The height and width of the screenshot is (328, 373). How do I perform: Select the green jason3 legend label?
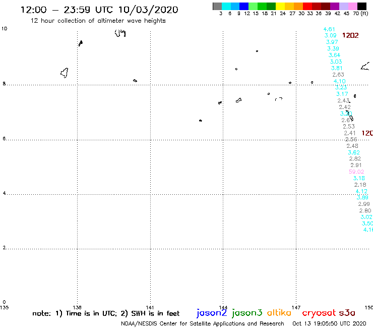[x=247, y=313]
